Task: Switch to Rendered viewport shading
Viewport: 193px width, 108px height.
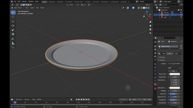Action: click(149, 8)
